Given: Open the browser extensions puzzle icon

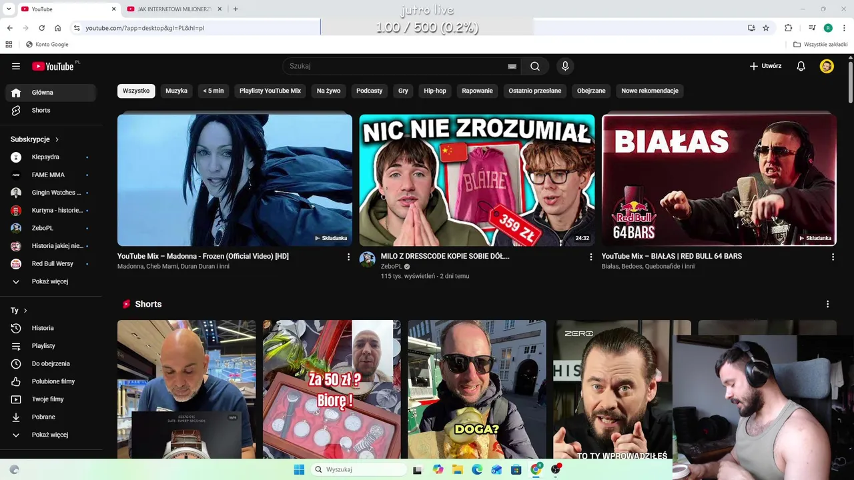Looking at the screenshot, I should tap(789, 28).
